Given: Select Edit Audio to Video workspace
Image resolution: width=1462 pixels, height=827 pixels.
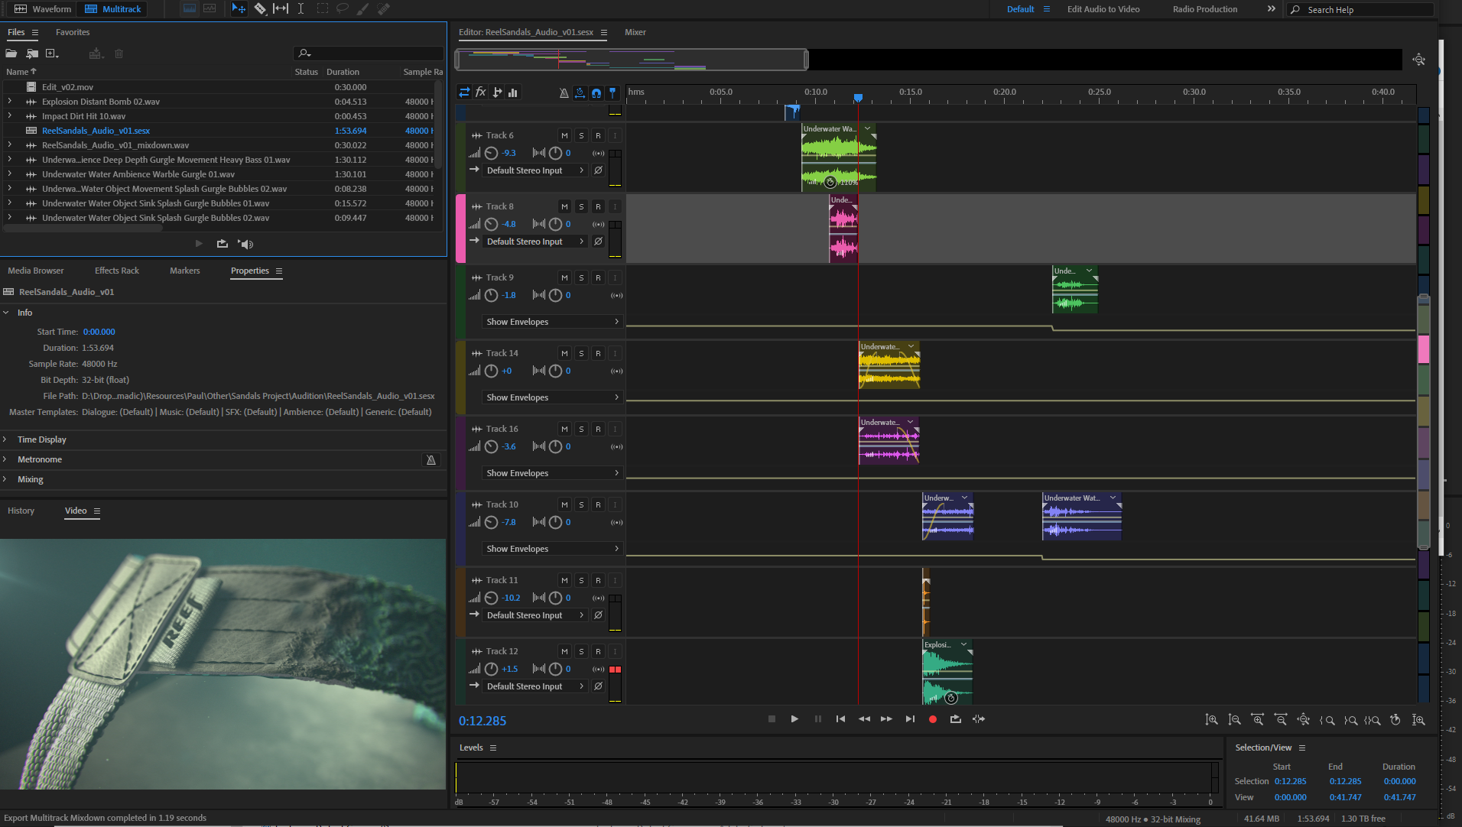Looking at the screenshot, I should click(x=1103, y=9).
